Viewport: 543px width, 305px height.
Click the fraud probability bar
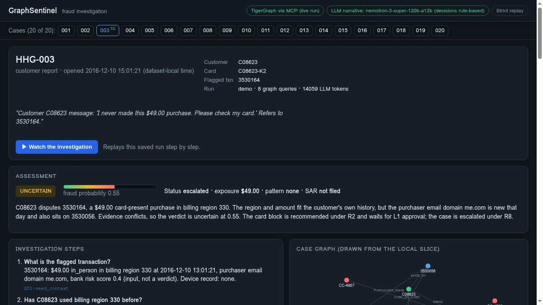point(110,187)
